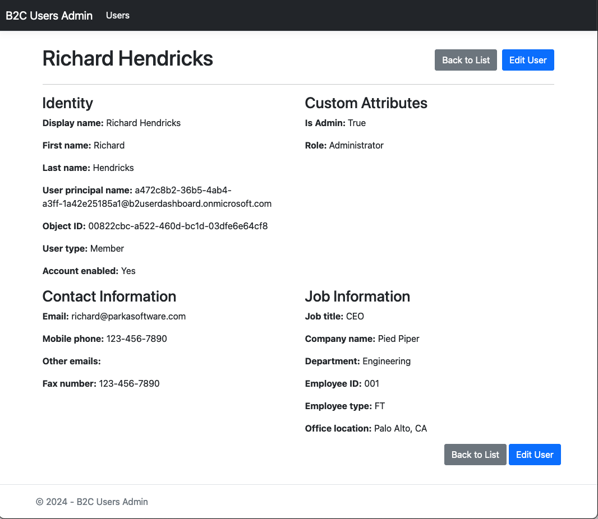The height and width of the screenshot is (519, 598).
Task: Go to the Users nav item
Action: (x=117, y=16)
